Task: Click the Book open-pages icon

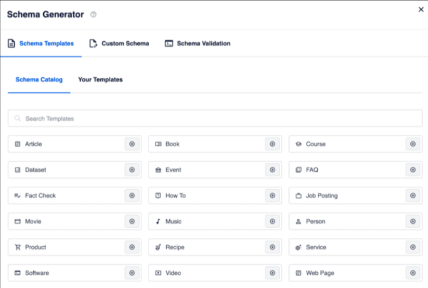Action: (x=158, y=144)
